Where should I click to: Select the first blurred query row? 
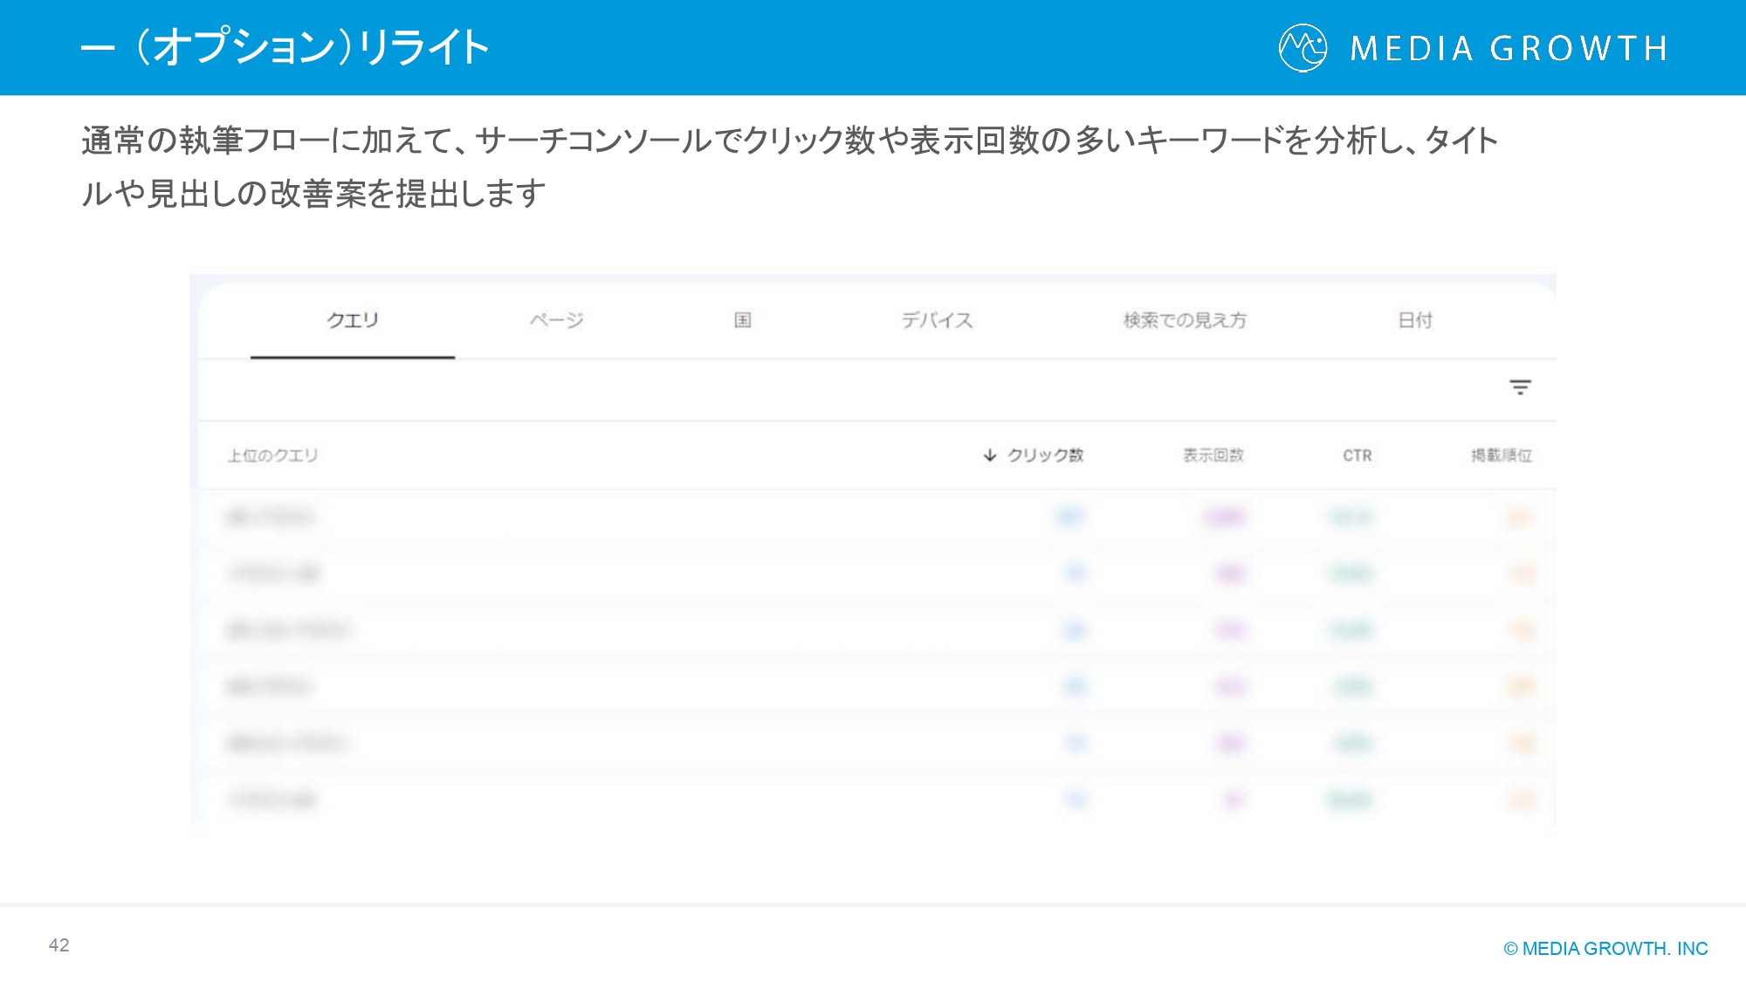(x=279, y=517)
